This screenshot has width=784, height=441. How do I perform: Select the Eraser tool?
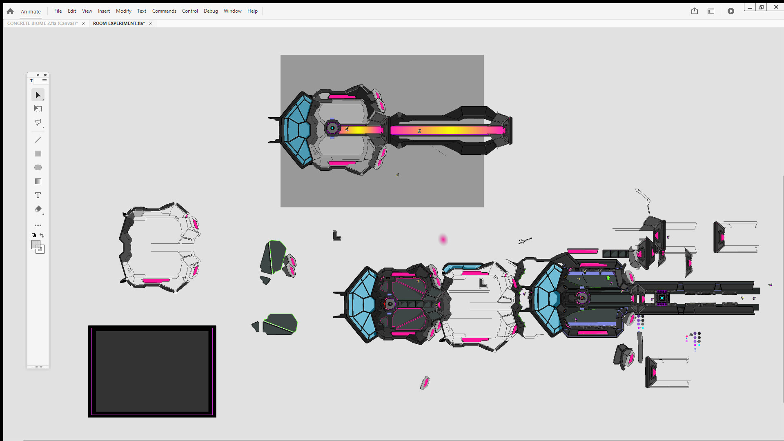38,209
